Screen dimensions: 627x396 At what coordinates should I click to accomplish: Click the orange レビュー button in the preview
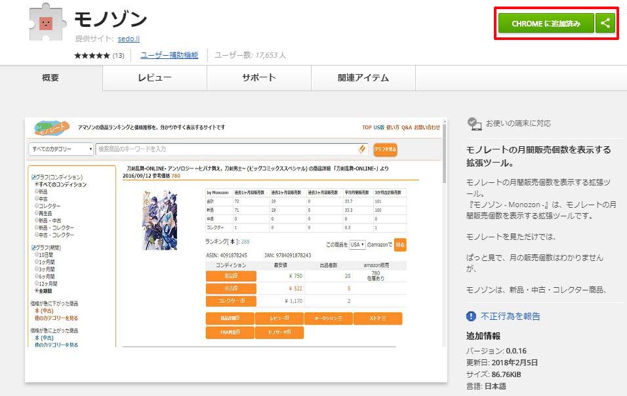pos(279,319)
